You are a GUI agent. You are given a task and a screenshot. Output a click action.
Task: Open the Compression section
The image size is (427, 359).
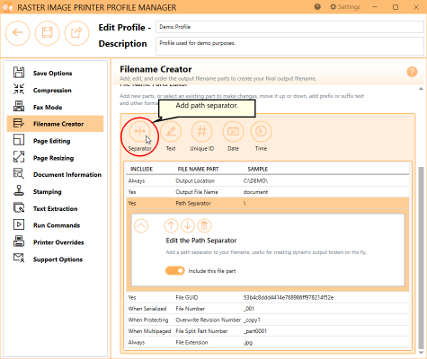55,90
